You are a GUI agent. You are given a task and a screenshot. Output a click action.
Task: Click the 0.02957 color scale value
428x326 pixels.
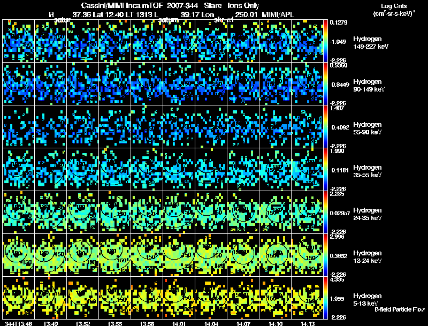coord(340,213)
